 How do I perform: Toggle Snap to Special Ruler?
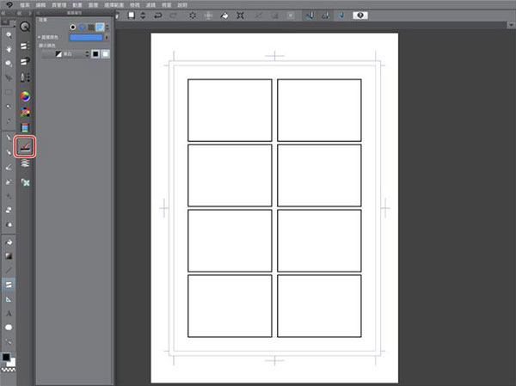tap(325, 15)
